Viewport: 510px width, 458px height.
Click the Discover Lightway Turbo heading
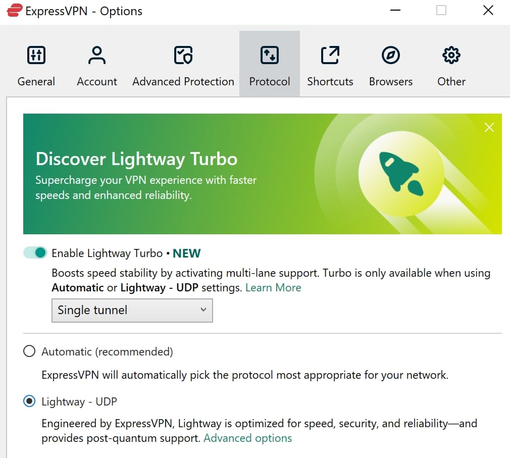[137, 159]
